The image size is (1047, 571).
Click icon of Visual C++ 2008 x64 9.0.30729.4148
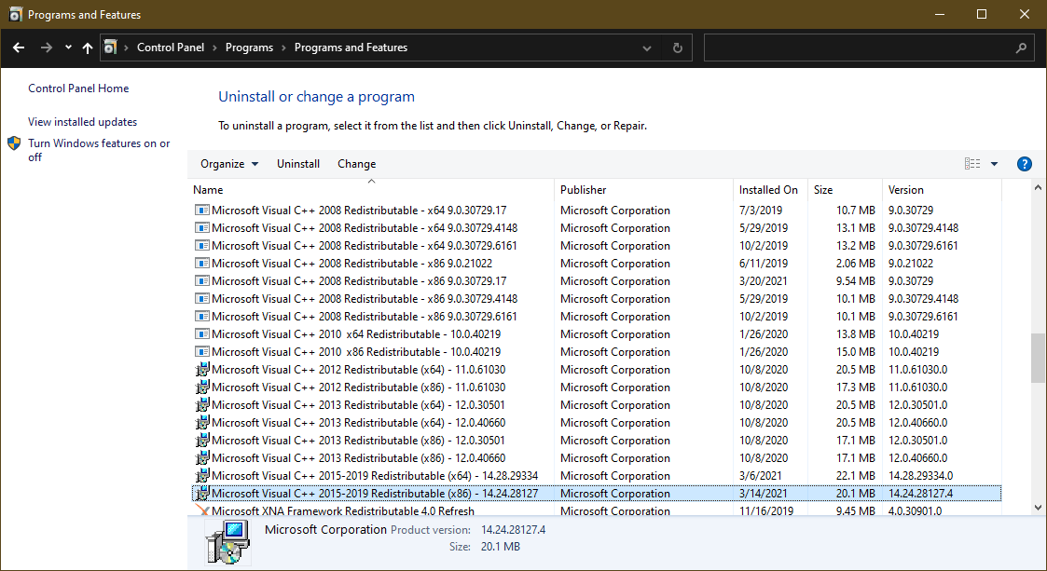tap(201, 227)
